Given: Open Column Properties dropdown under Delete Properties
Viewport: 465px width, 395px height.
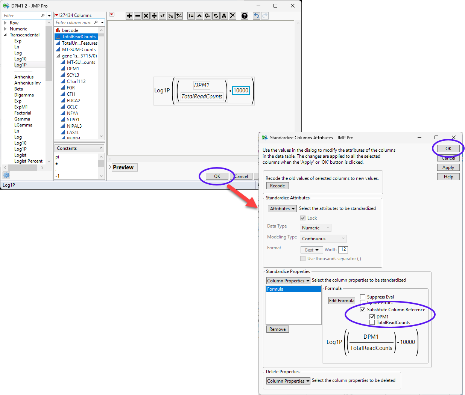Looking at the screenshot, I should (x=288, y=381).
